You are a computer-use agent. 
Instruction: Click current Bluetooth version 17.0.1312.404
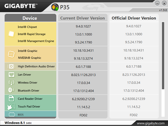tap(83, 91)
